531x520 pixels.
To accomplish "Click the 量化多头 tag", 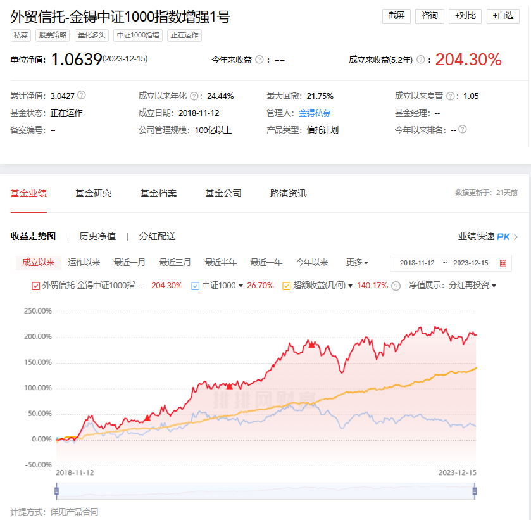I will point(91,35).
